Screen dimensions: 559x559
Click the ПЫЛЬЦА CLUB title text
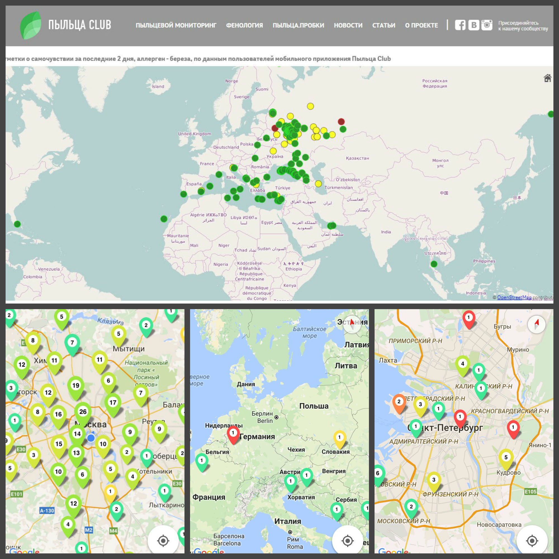(80, 25)
